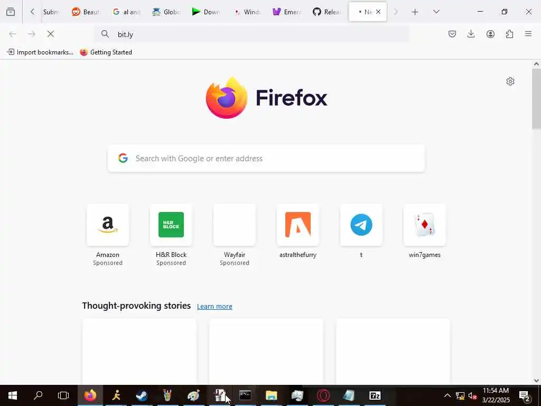
Task: Open a new tab with the plus button
Action: [415, 12]
